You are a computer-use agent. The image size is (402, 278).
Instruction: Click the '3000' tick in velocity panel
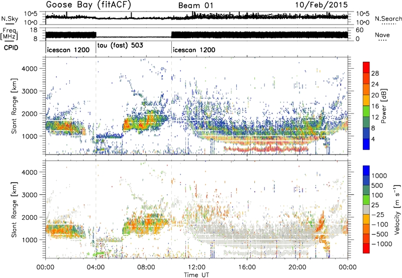click(x=29, y=195)
